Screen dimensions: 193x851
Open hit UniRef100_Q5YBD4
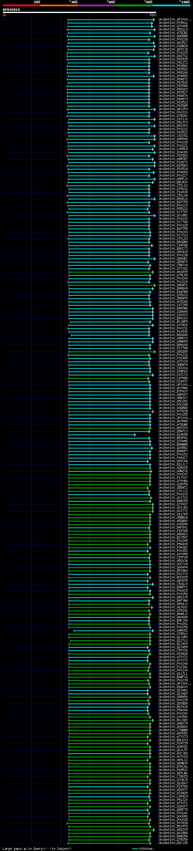(x=173, y=703)
